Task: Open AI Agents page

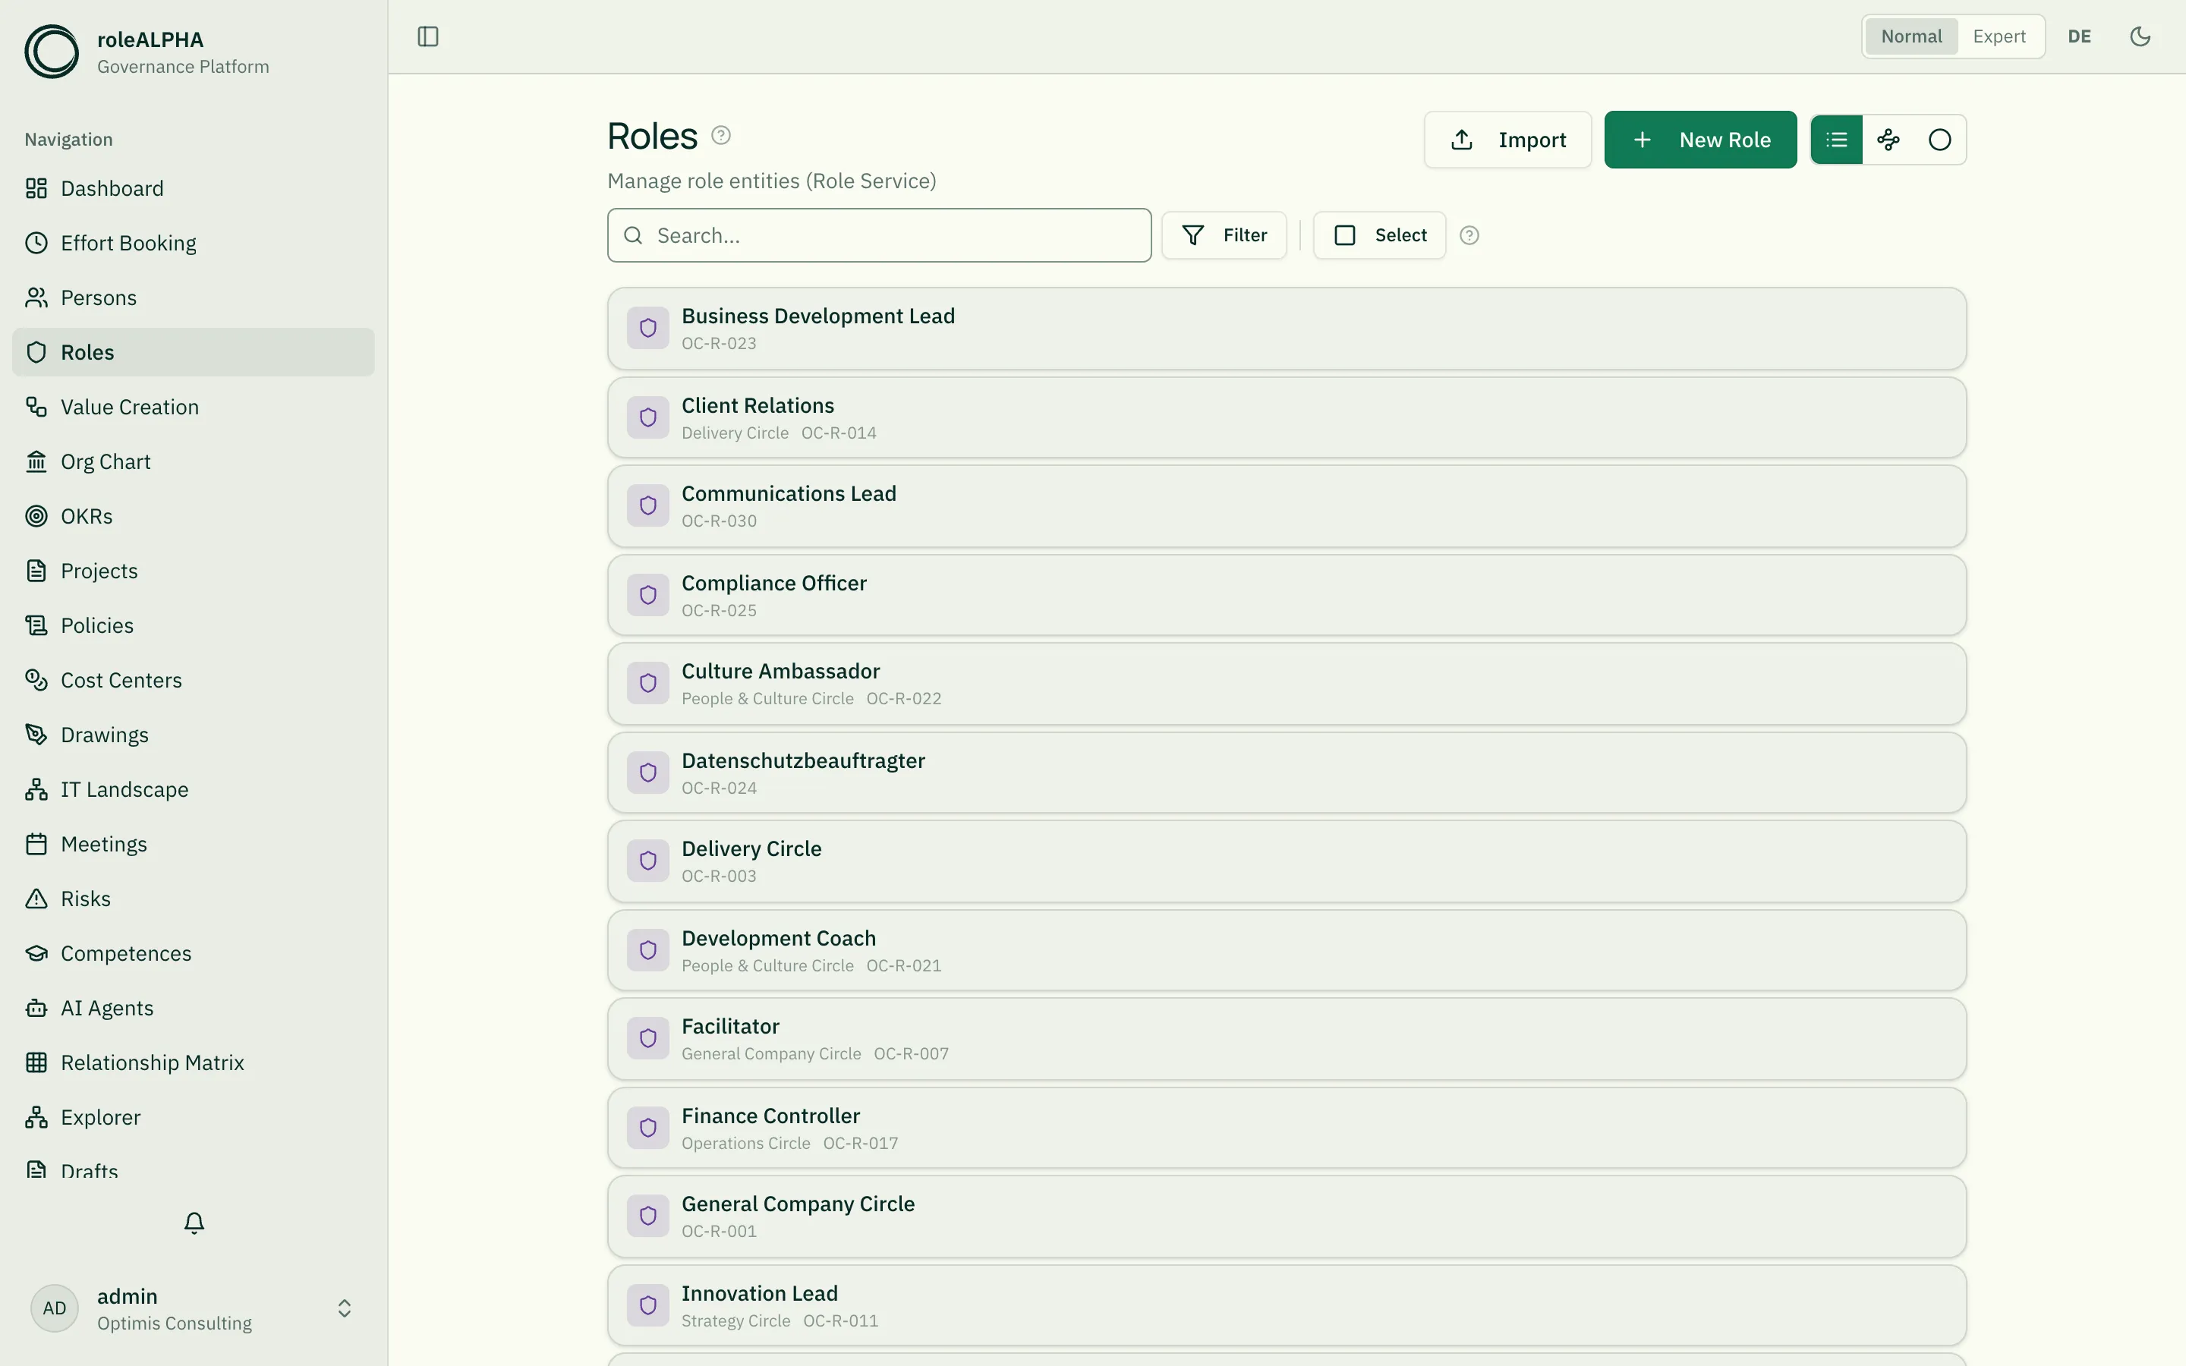Action: (194, 1009)
